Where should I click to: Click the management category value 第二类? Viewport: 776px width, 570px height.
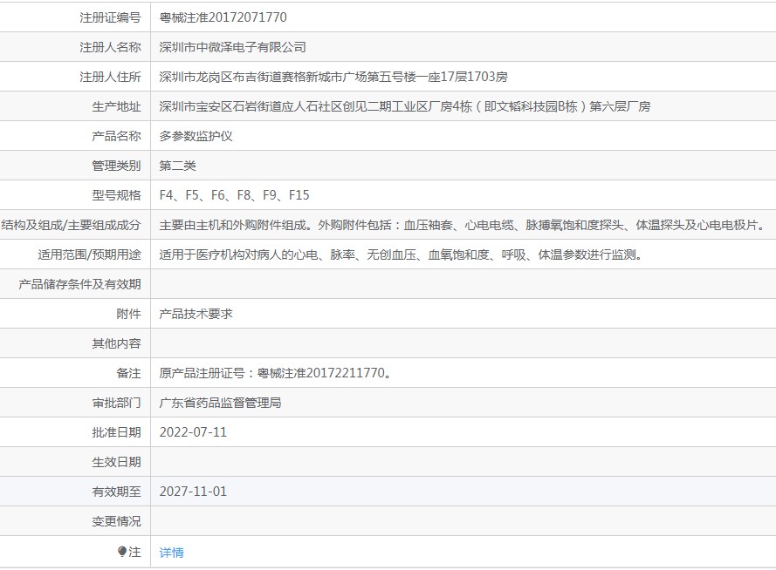coord(177,166)
